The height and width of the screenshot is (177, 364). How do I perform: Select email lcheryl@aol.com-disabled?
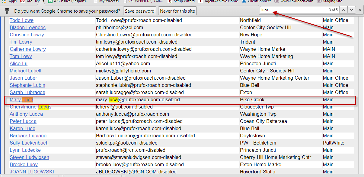coord(124,107)
